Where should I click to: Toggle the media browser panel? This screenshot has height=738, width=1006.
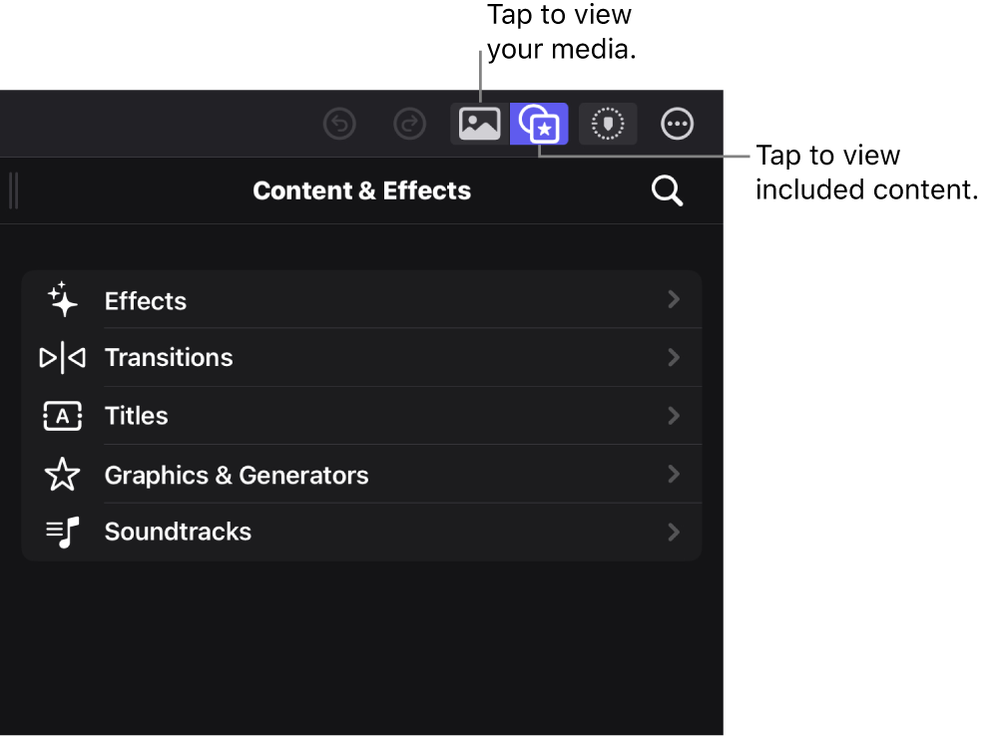478,124
